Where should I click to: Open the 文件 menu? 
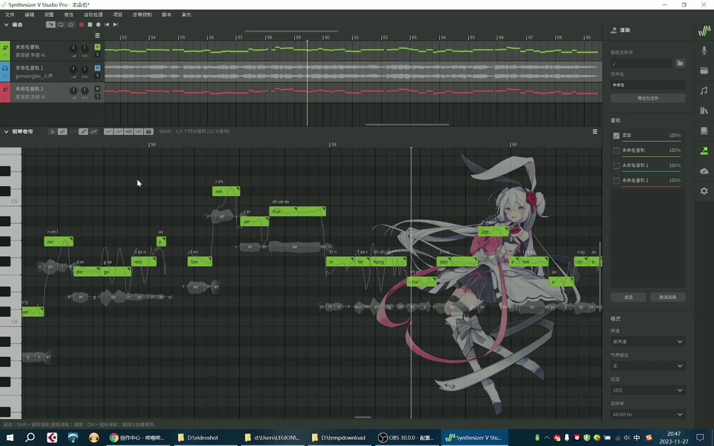coord(10,15)
